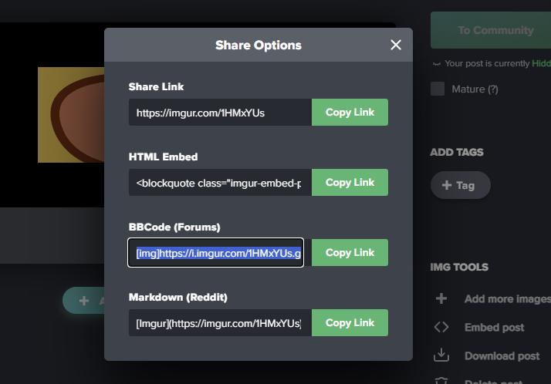
Task: Add a tag with the Tag button
Action: 461,185
